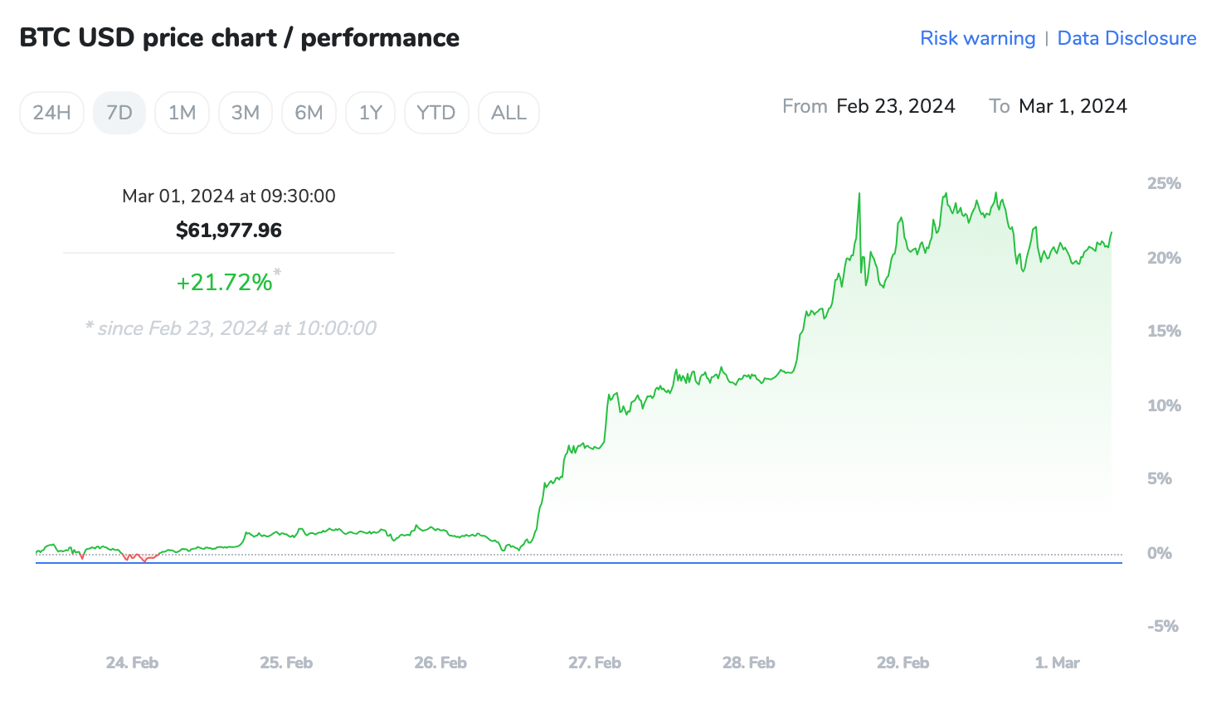1226x728 pixels.
Task: Click the BTC USD chart title
Action: pyautogui.click(x=240, y=37)
